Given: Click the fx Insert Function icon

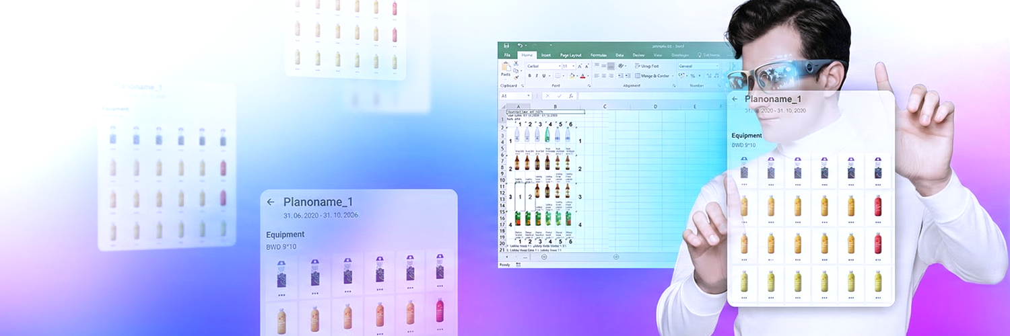Looking at the screenshot, I should (571, 96).
